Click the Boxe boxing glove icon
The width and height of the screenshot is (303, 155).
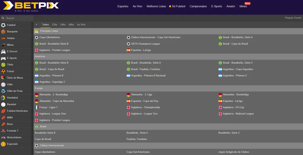pyautogui.click(x=3, y=124)
